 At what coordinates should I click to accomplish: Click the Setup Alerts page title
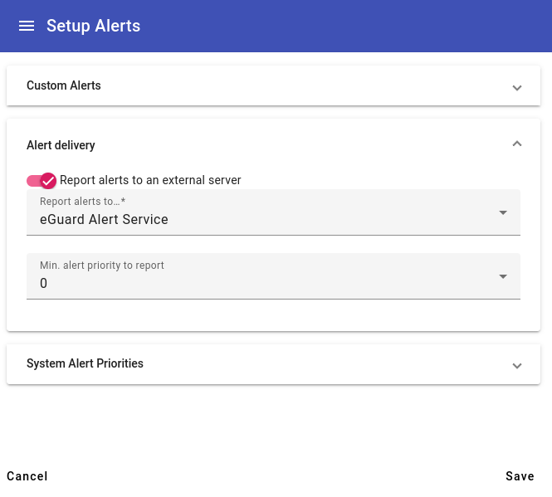click(93, 26)
